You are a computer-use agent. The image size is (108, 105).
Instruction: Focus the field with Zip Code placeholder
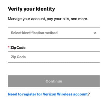54,57
